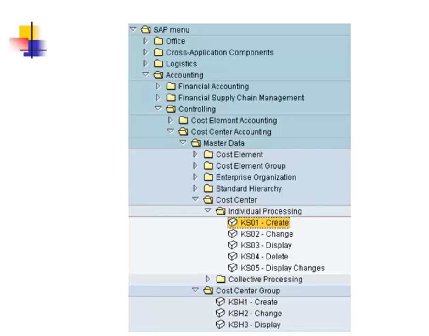Select the 'Cross-Application Components' label
The height and width of the screenshot is (336, 429).
pyautogui.click(x=220, y=52)
